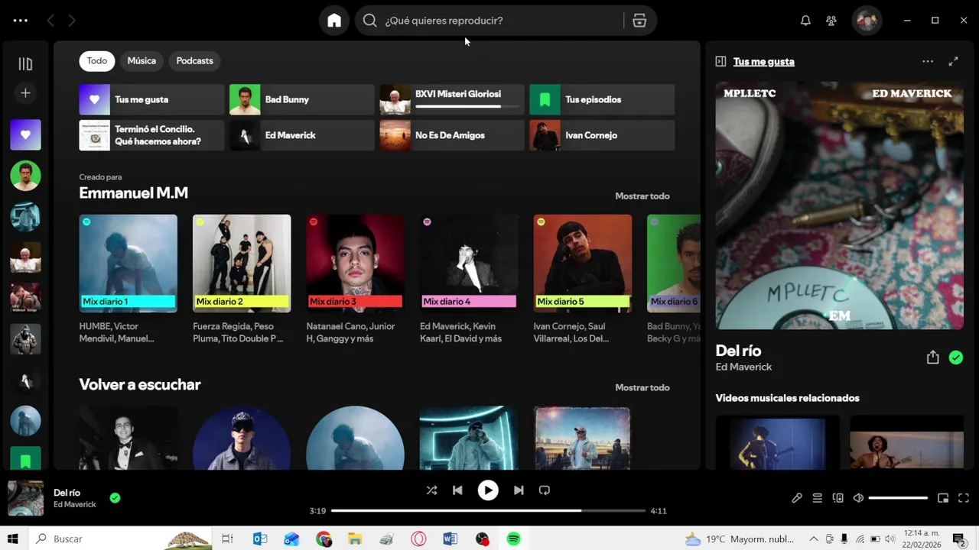Image resolution: width=979 pixels, height=550 pixels.
Task: Open user profile avatar menu
Action: [867, 21]
